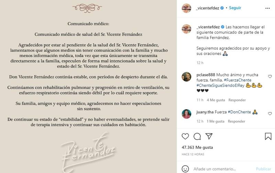275x173 pixels.
Task: Like the post with the heart icon
Action: 185,136
